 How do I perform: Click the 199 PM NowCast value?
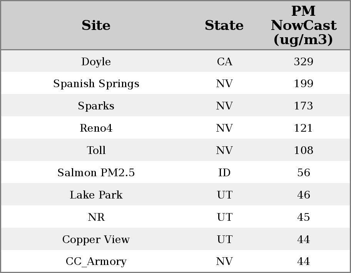(x=303, y=84)
